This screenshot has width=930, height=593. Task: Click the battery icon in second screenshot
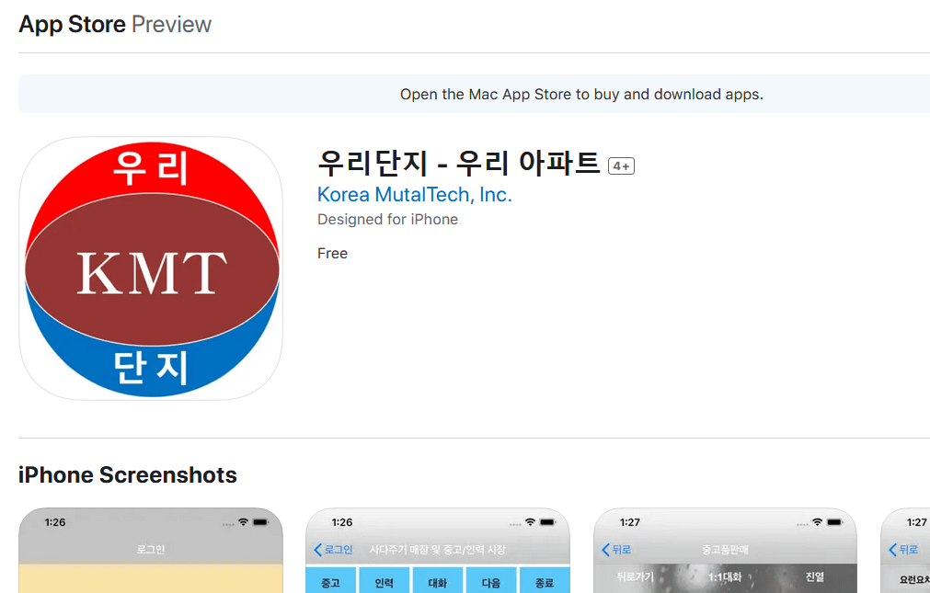tap(547, 522)
